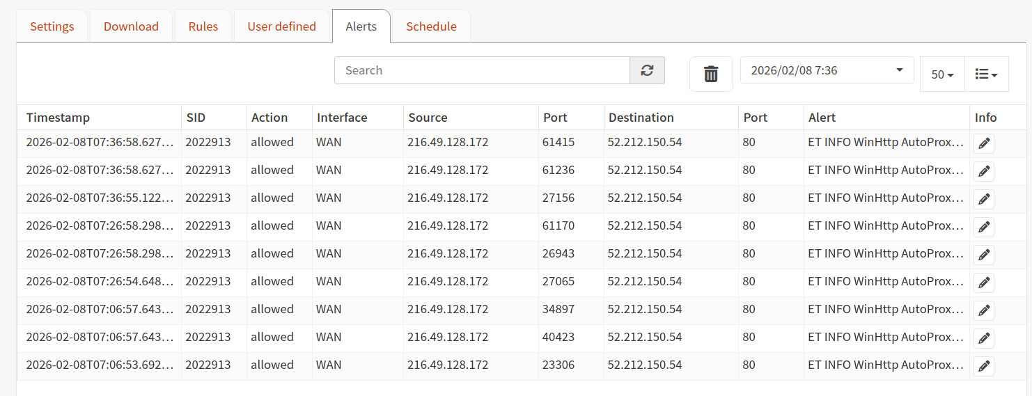Click info pencil for port 34897 row
The width and height of the screenshot is (1032, 396).
click(983, 310)
